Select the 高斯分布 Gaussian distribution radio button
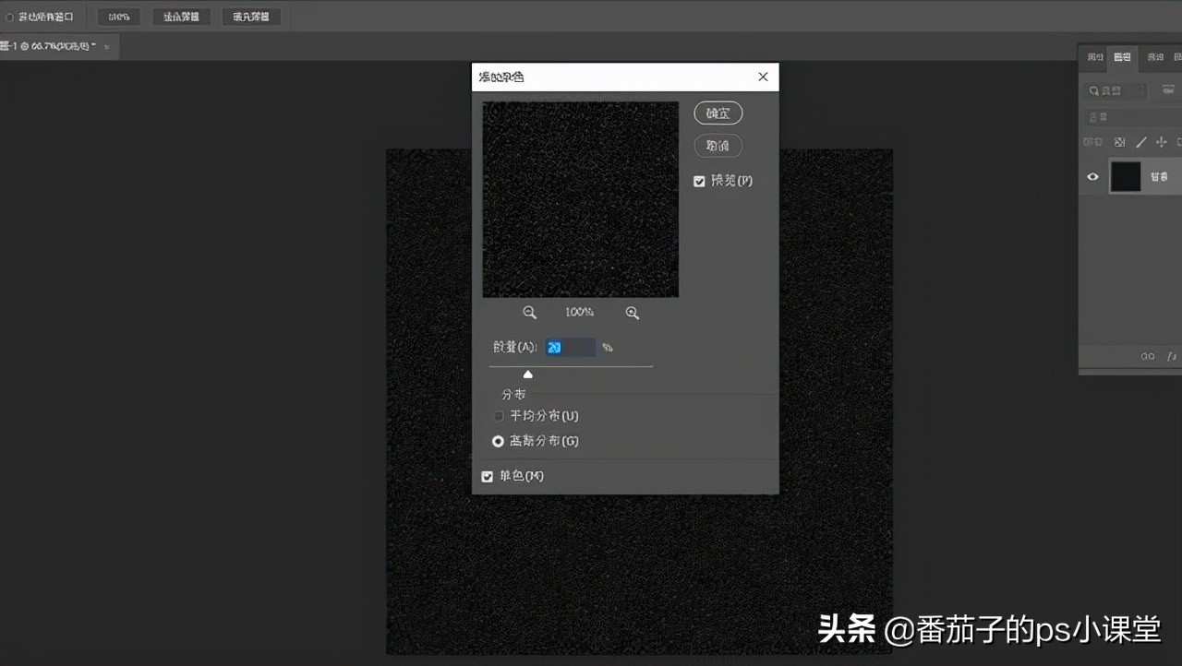Screen dimensions: 1182x666 coord(498,441)
